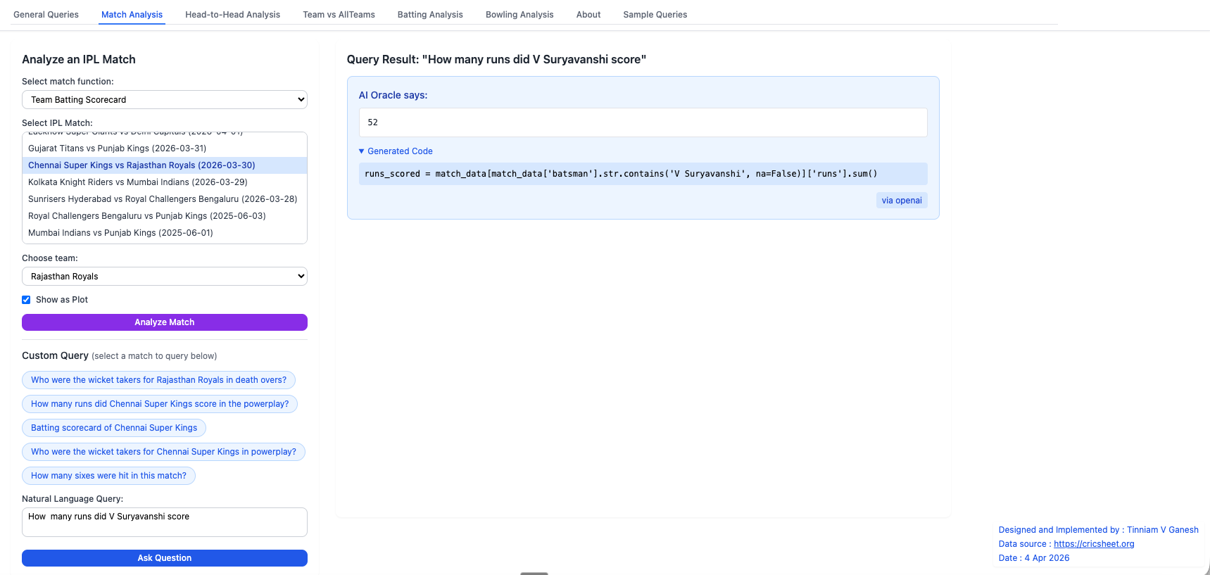Click the via openai badge
This screenshot has width=1210, height=575.
901,201
